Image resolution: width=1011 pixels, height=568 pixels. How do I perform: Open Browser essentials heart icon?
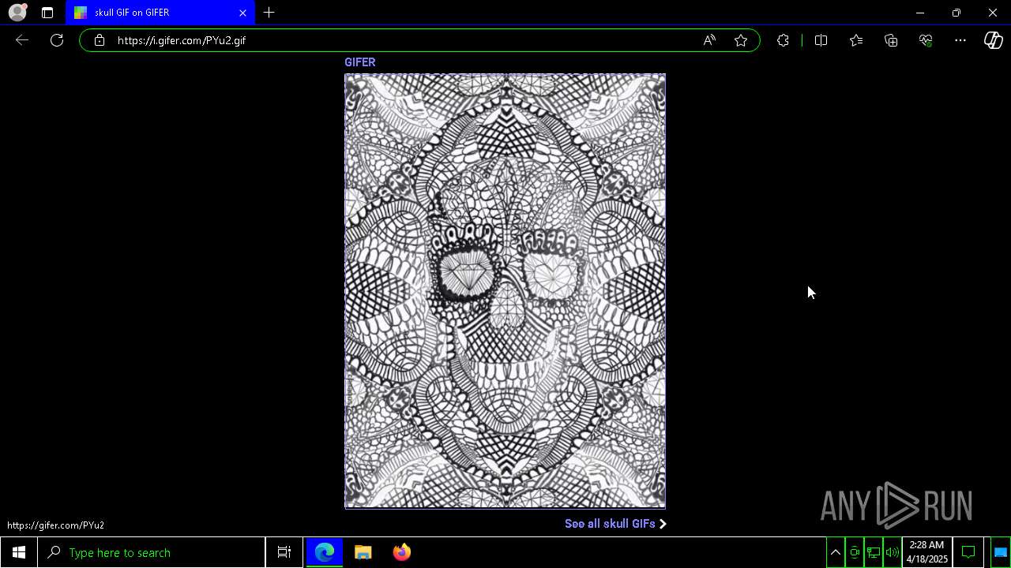coord(926,40)
